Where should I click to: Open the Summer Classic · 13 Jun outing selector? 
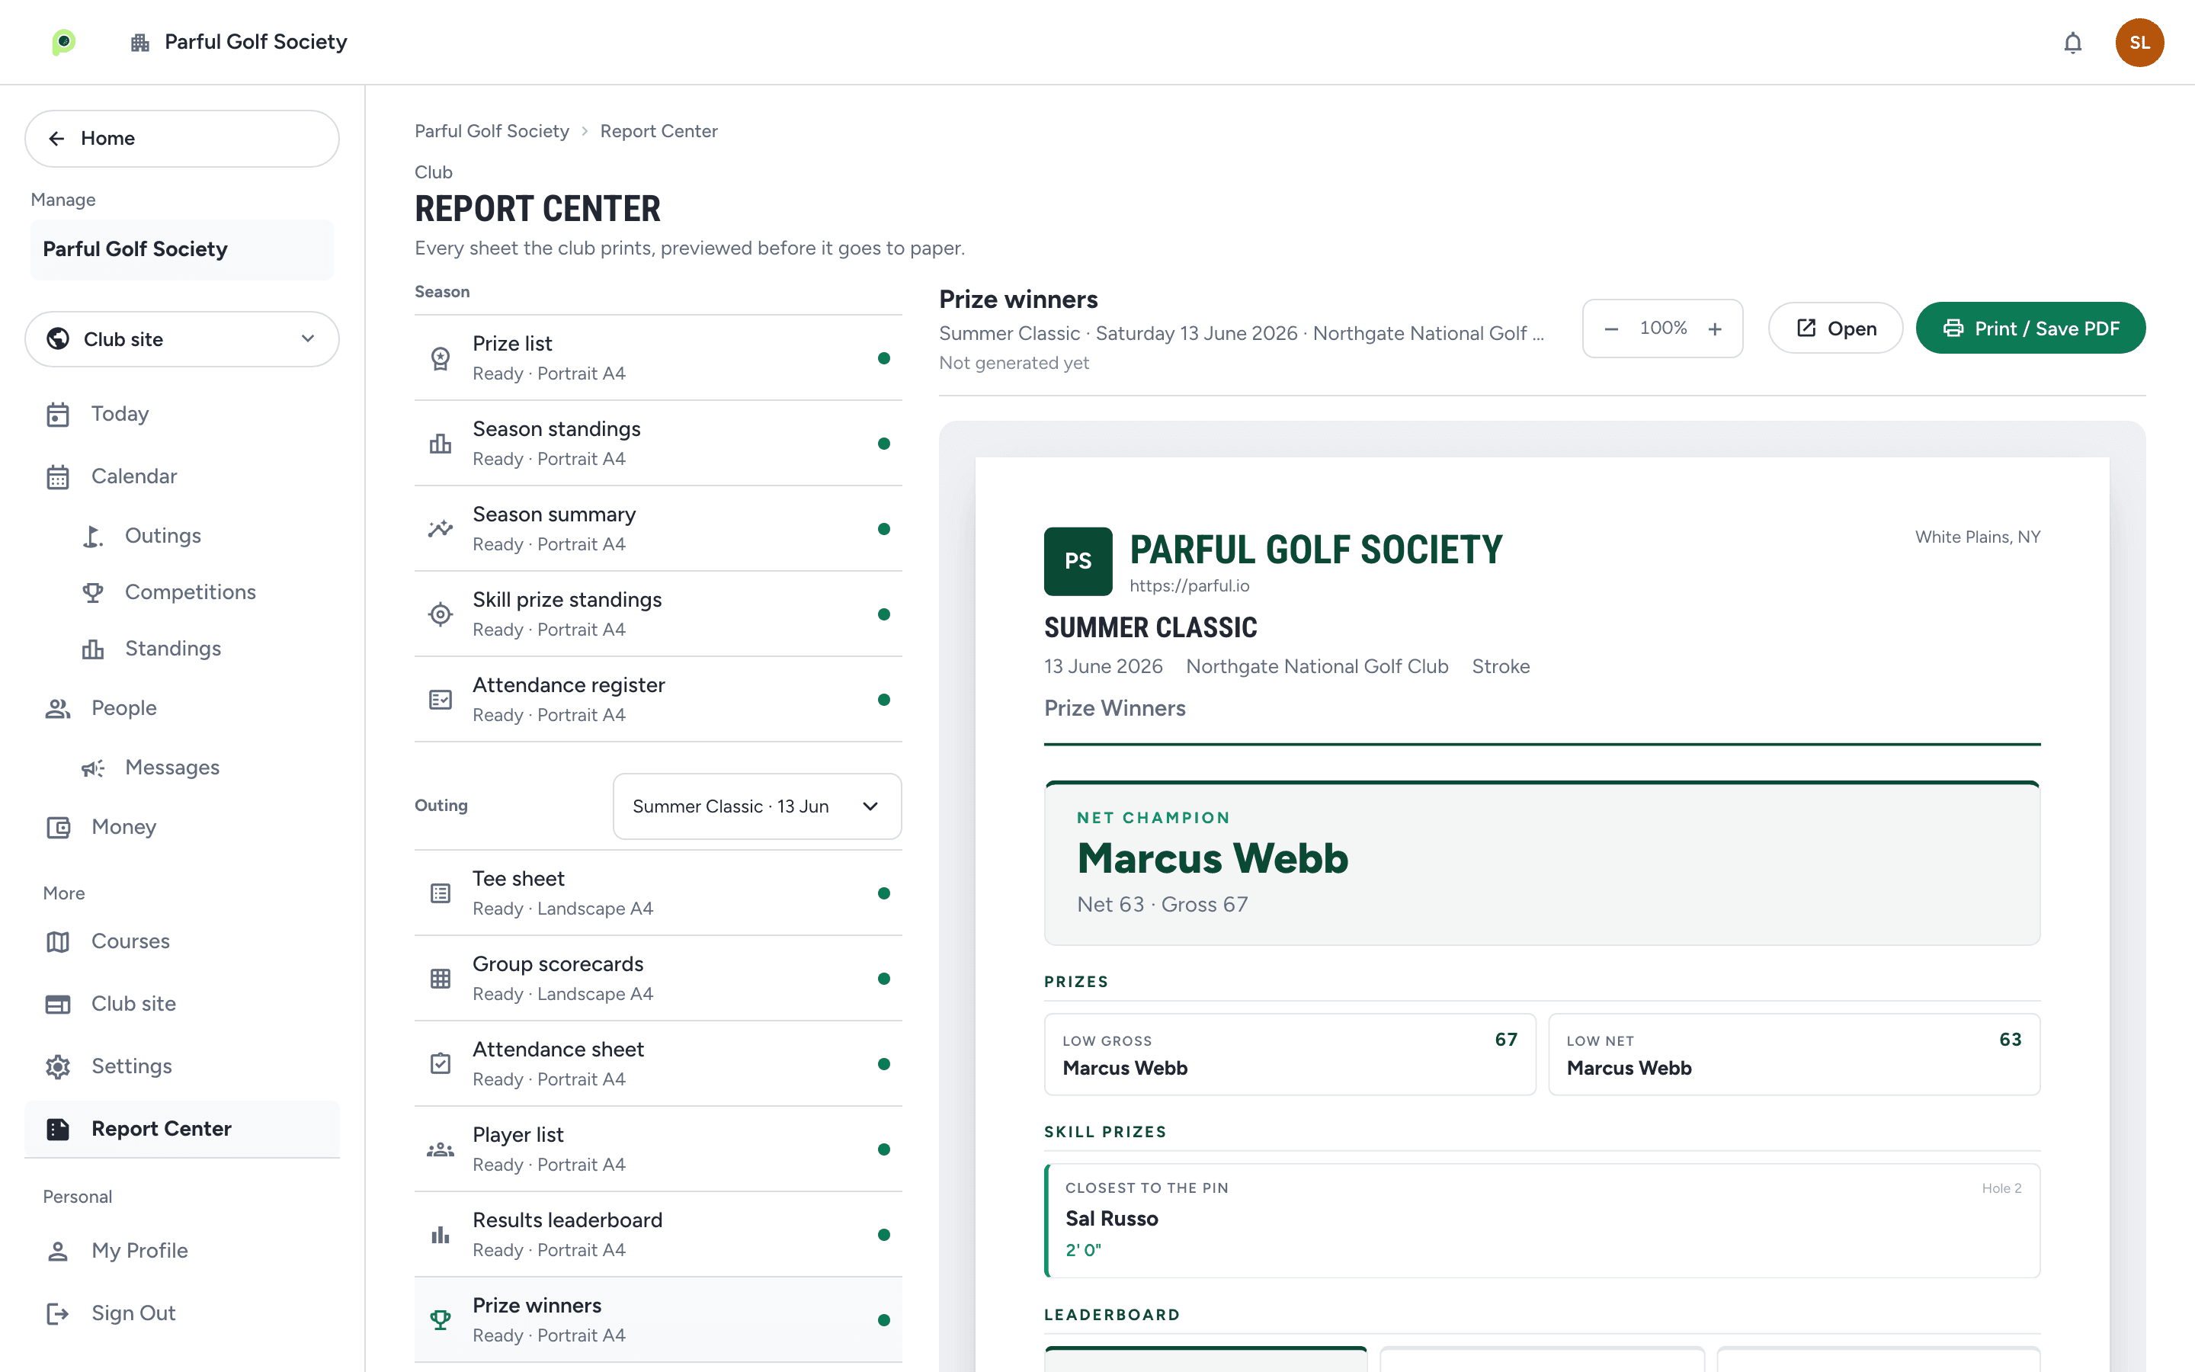click(758, 806)
